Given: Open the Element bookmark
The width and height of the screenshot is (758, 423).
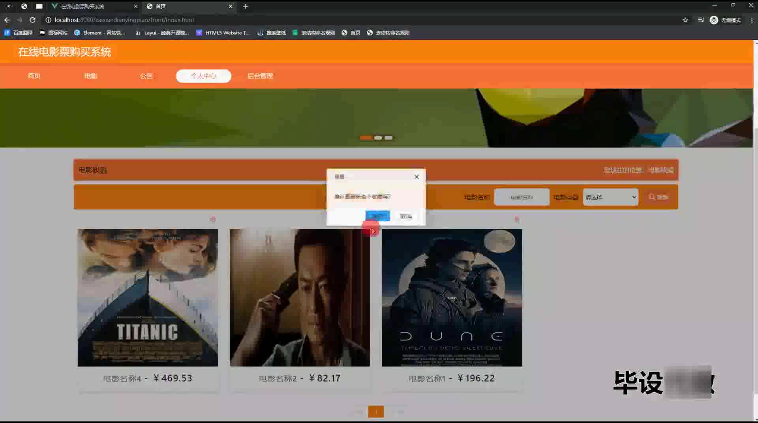Looking at the screenshot, I should [99, 33].
